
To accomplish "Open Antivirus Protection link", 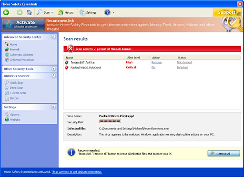I will click(x=22, y=59).
